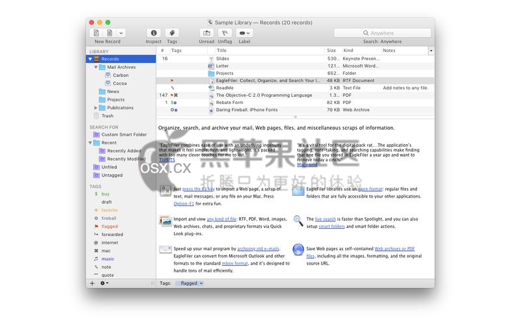The image size is (521, 325).
Task: Click the New Record blank document icon
Action: 96,33
